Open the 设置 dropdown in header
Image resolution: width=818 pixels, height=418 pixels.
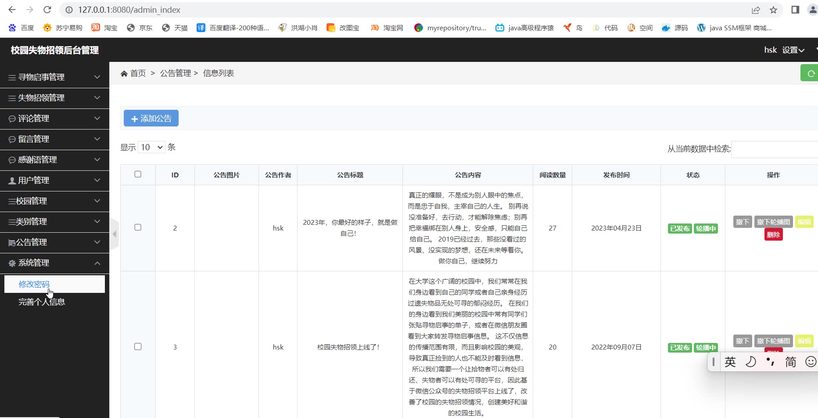click(x=793, y=50)
